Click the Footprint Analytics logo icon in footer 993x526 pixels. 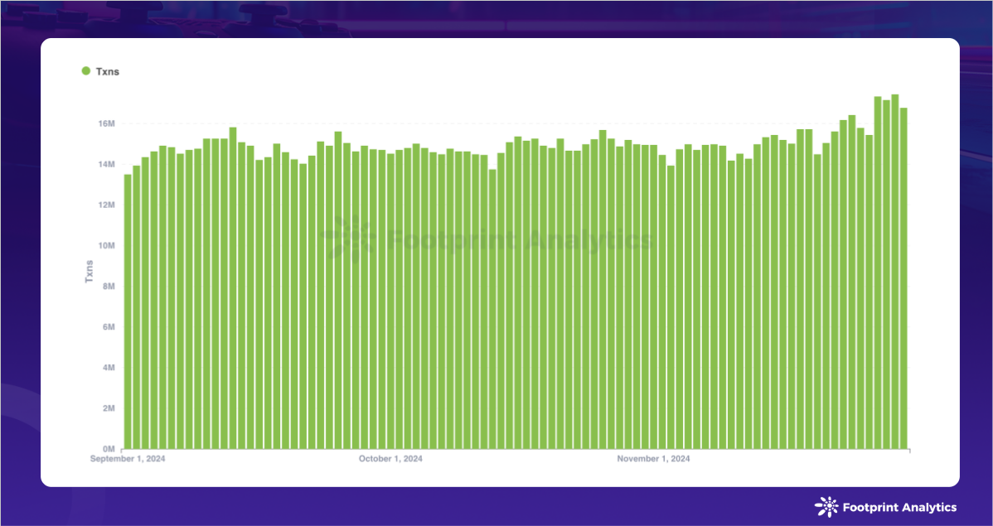point(826,506)
